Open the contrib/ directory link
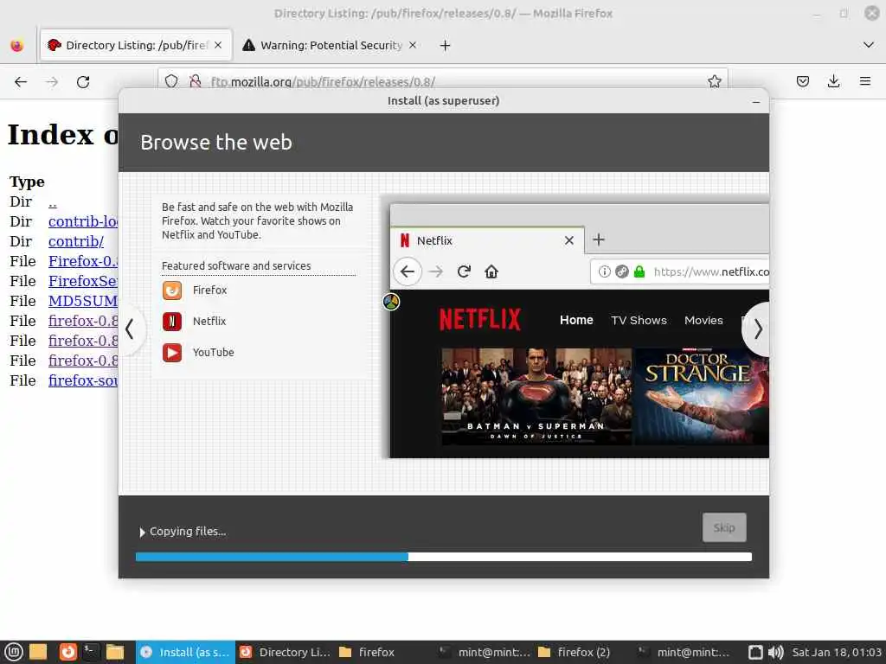The width and height of the screenshot is (886, 664). click(76, 241)
